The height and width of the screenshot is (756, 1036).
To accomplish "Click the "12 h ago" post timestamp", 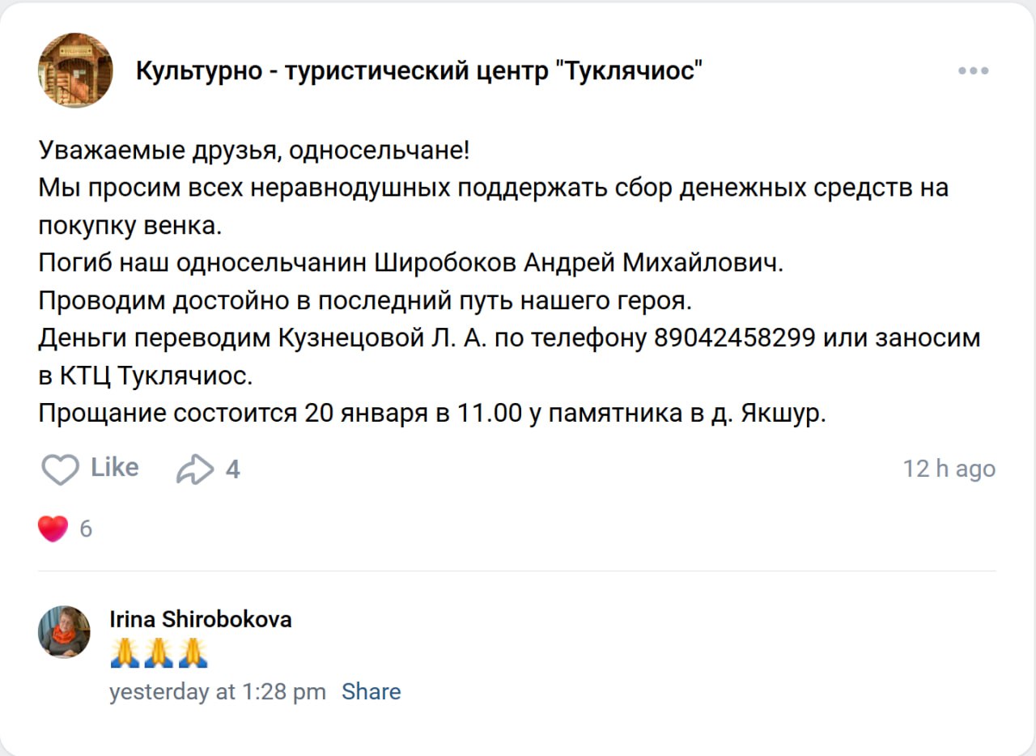I will click(949, 469).
